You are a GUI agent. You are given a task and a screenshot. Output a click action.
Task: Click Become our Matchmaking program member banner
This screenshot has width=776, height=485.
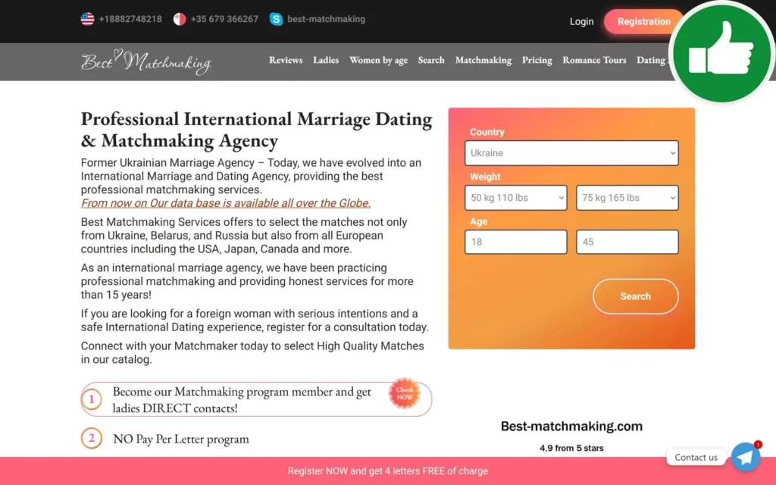click(x=256, y=399)
